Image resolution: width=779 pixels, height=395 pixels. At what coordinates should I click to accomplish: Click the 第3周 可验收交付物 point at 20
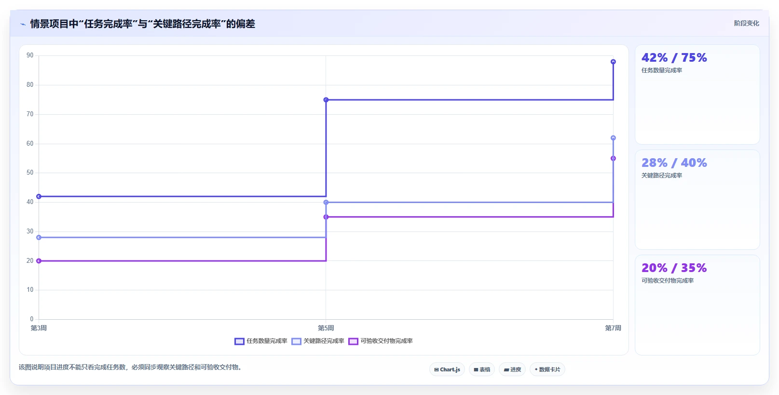click(39, 261)
